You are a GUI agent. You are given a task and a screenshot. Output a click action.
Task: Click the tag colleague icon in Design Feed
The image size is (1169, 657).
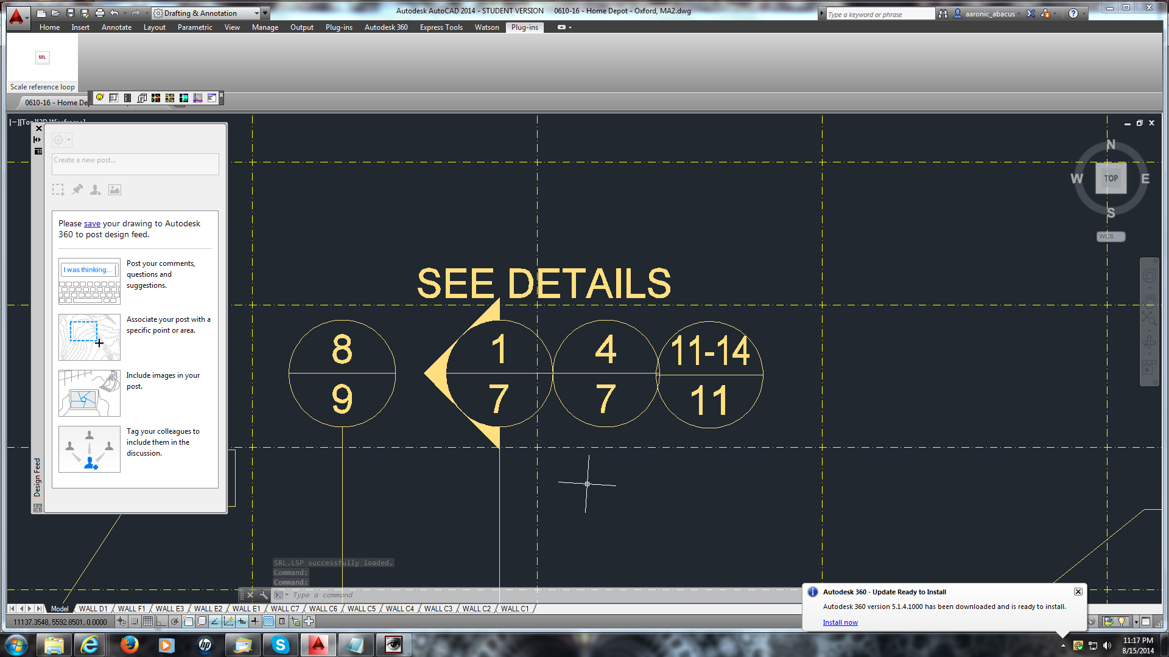95,190
